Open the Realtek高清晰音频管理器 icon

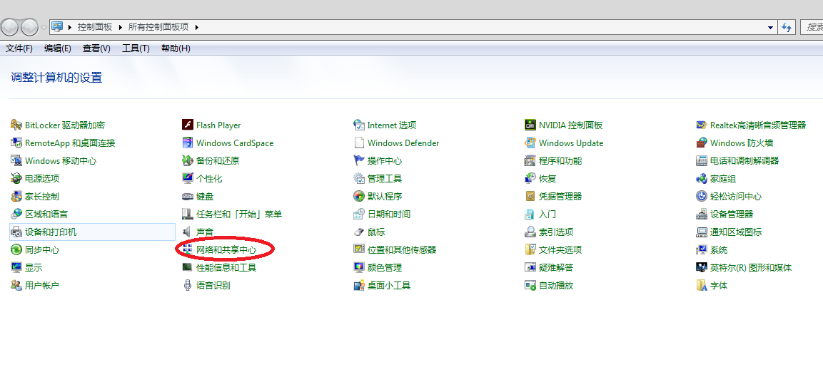702,125
